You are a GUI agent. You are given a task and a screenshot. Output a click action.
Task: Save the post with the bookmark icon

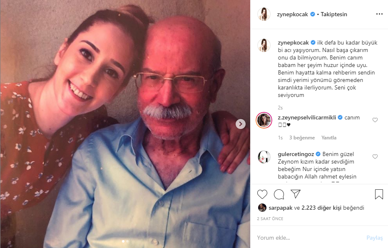[x=379, y=194]
